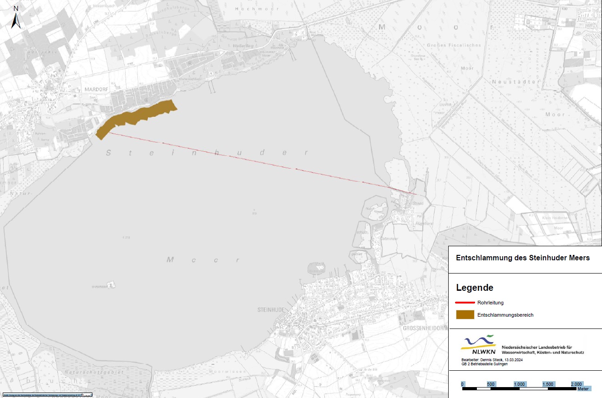Click the 'Rohrleitung' legend label

pyautogui.click(x=490, y=303)
